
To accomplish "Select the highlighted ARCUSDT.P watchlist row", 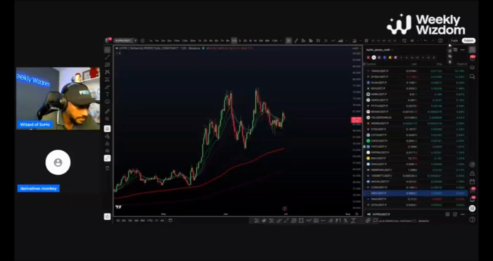I will click(416, 193).
